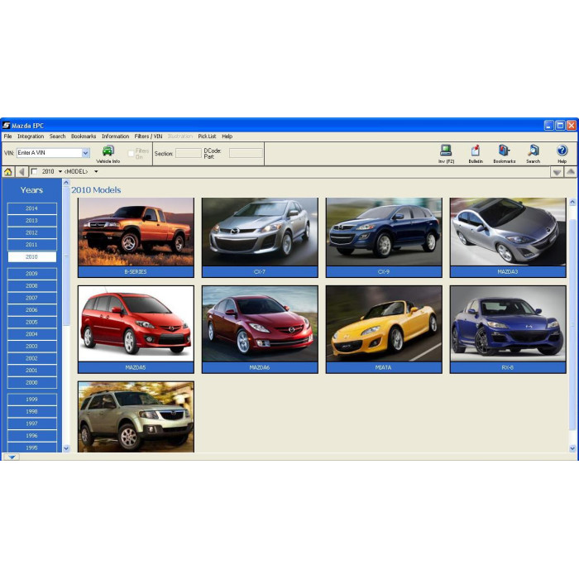The width and height of the screenshot is (579, 579).
Task: Open the RX-8 model thumbnail
Action: [x=508, y=329]
